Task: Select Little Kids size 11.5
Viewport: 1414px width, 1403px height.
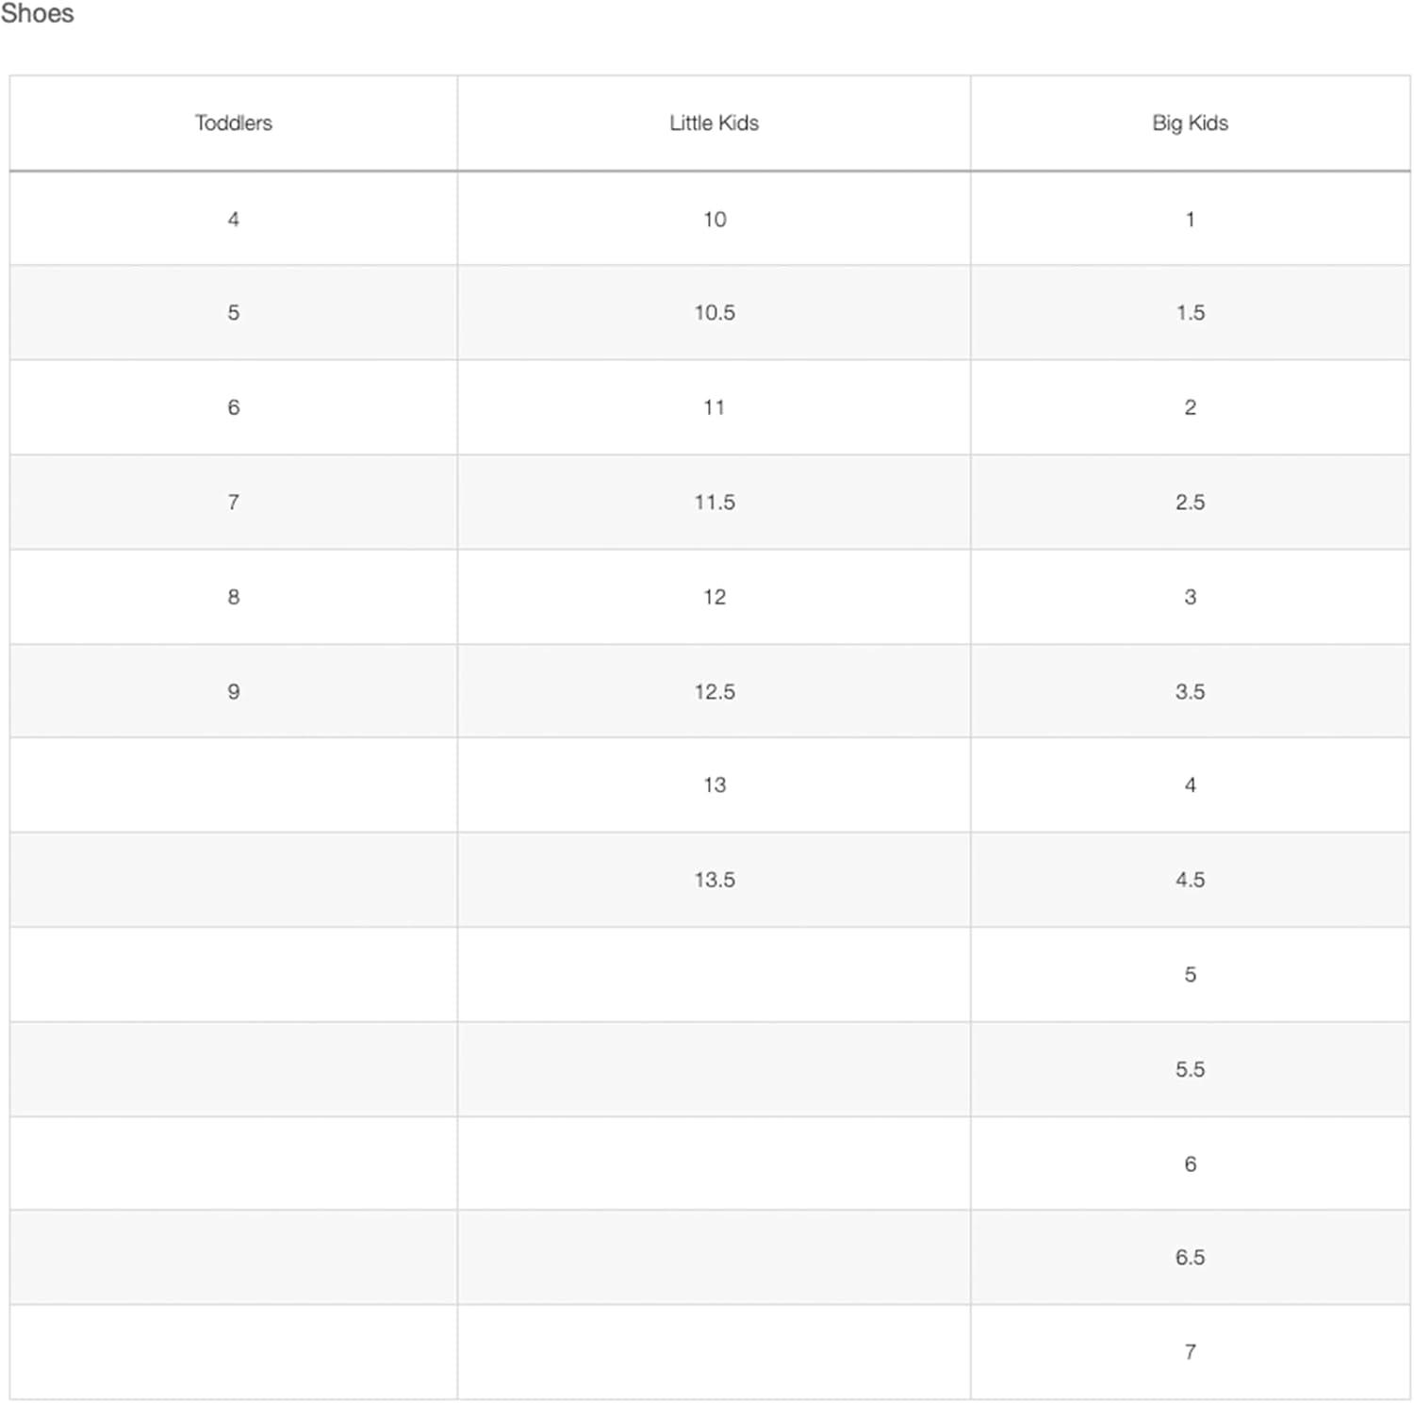Action: [x=715, y=502]
